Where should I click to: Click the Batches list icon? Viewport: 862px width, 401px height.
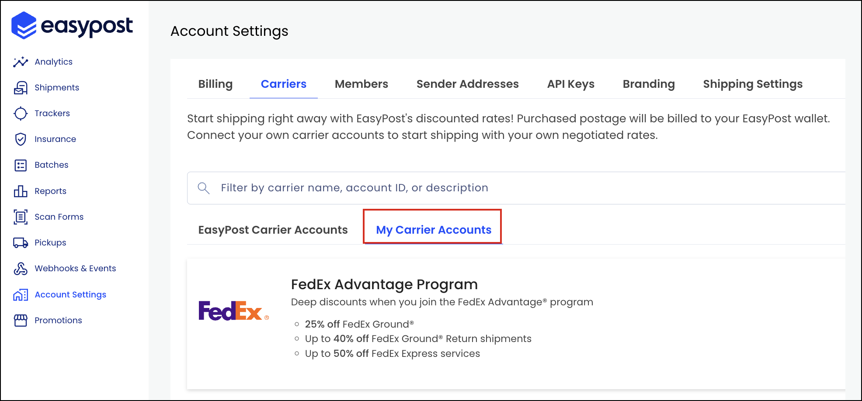21,165
